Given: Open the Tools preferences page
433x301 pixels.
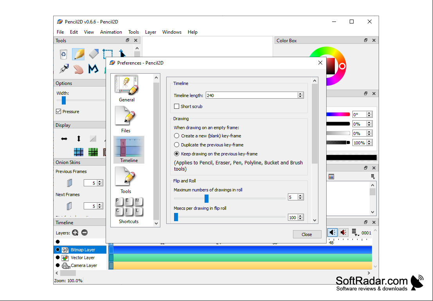Looking at the screenshot, I should coord(126,180).
